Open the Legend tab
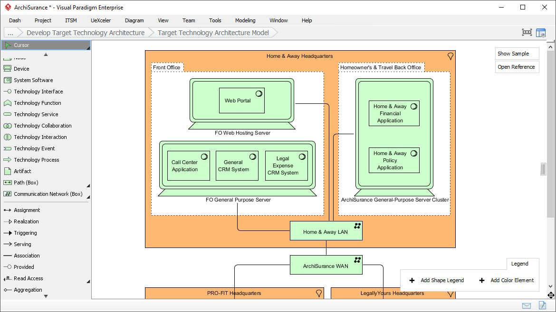The image size is (556, 312). [x=520, y=264]
